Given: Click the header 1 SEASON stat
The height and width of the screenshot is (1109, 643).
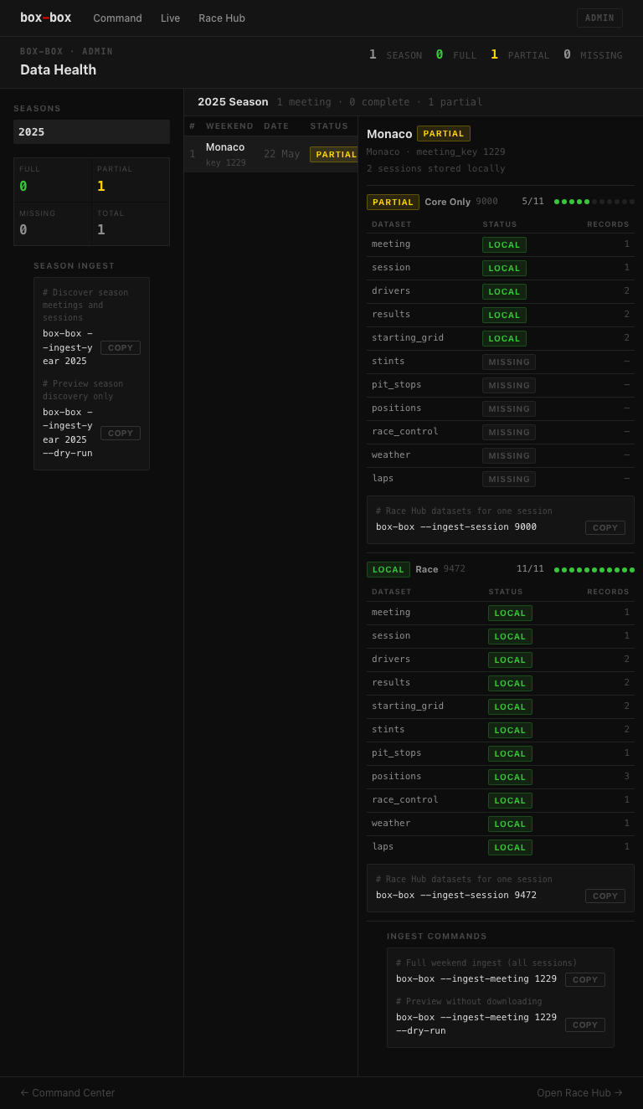Looking at the screenshot, I should click(x=396, y=54).
